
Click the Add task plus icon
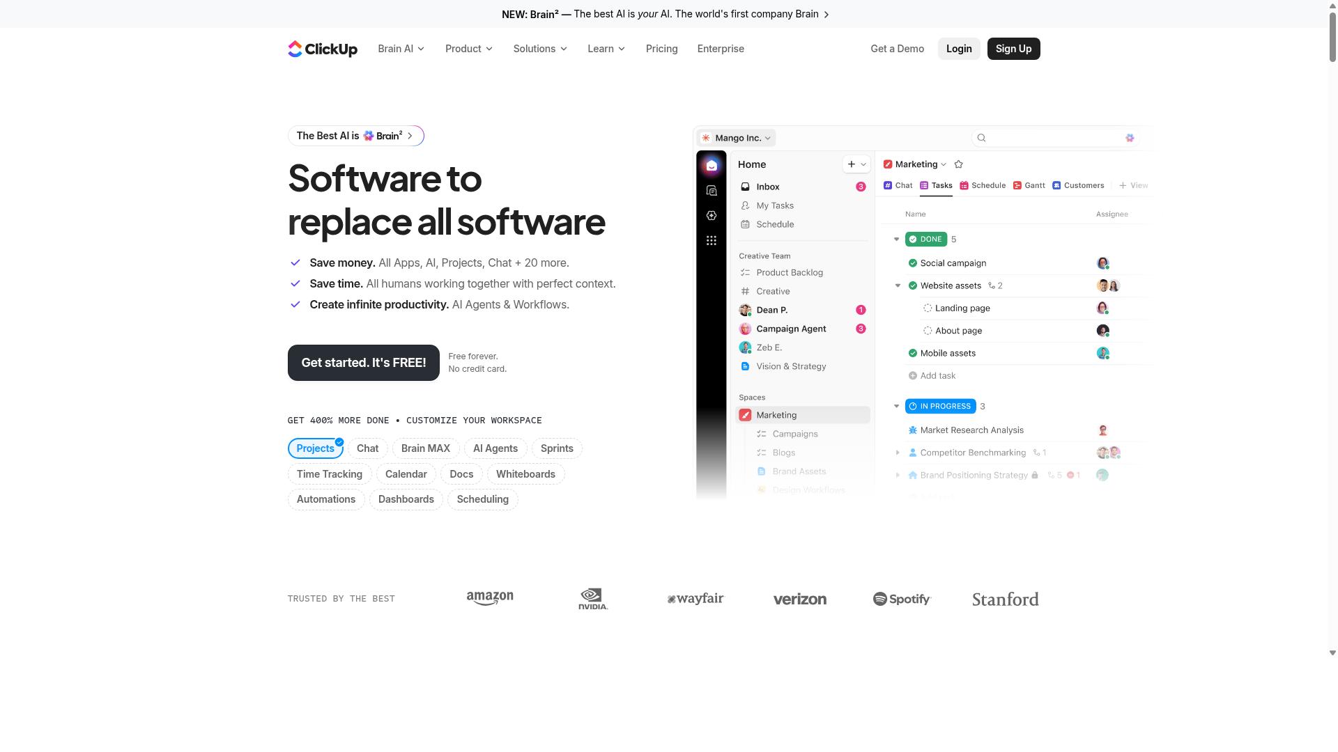(x=912, y=376)
